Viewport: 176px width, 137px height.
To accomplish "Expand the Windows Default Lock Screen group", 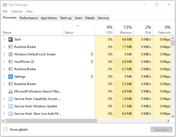I will [x=4, y=54].
